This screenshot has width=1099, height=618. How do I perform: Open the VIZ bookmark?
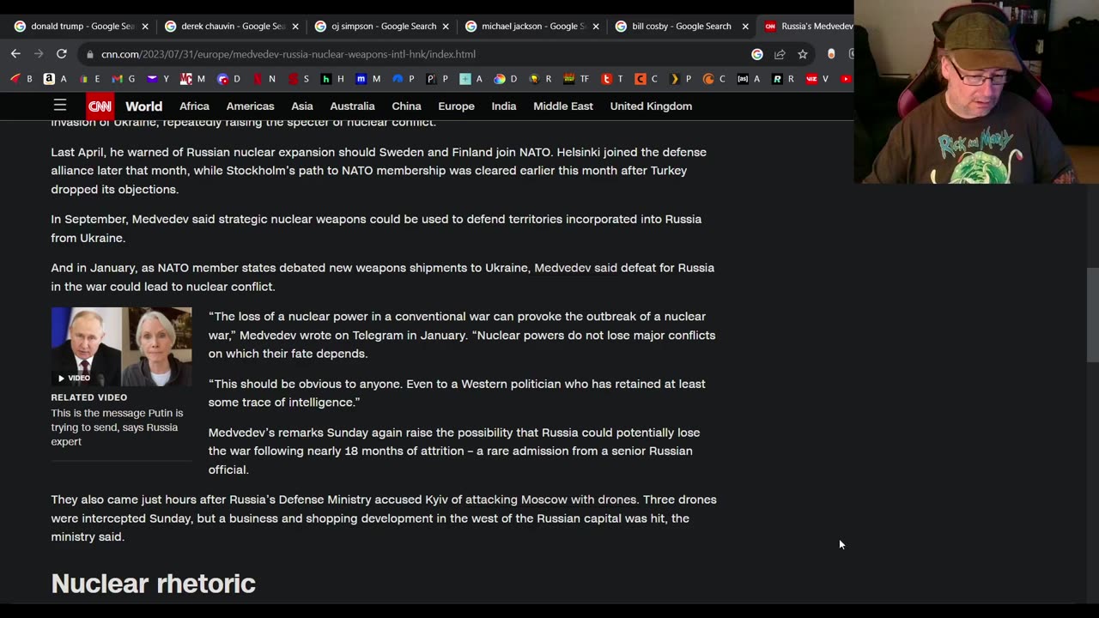pos(817,79)
